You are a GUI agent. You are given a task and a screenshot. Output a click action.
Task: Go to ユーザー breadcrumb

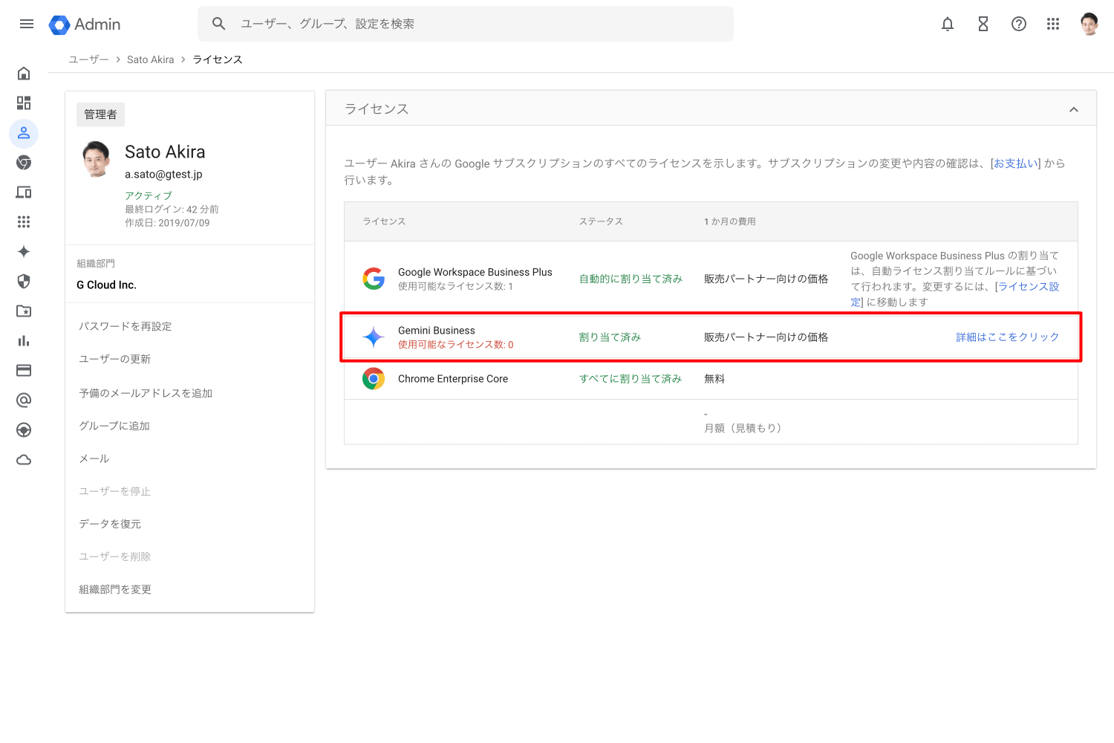click(x=88, y=59)
